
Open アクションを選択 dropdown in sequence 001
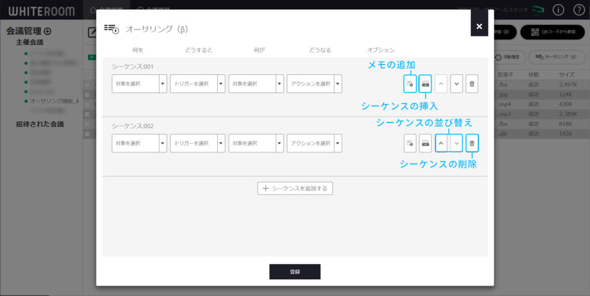(314, 84)
